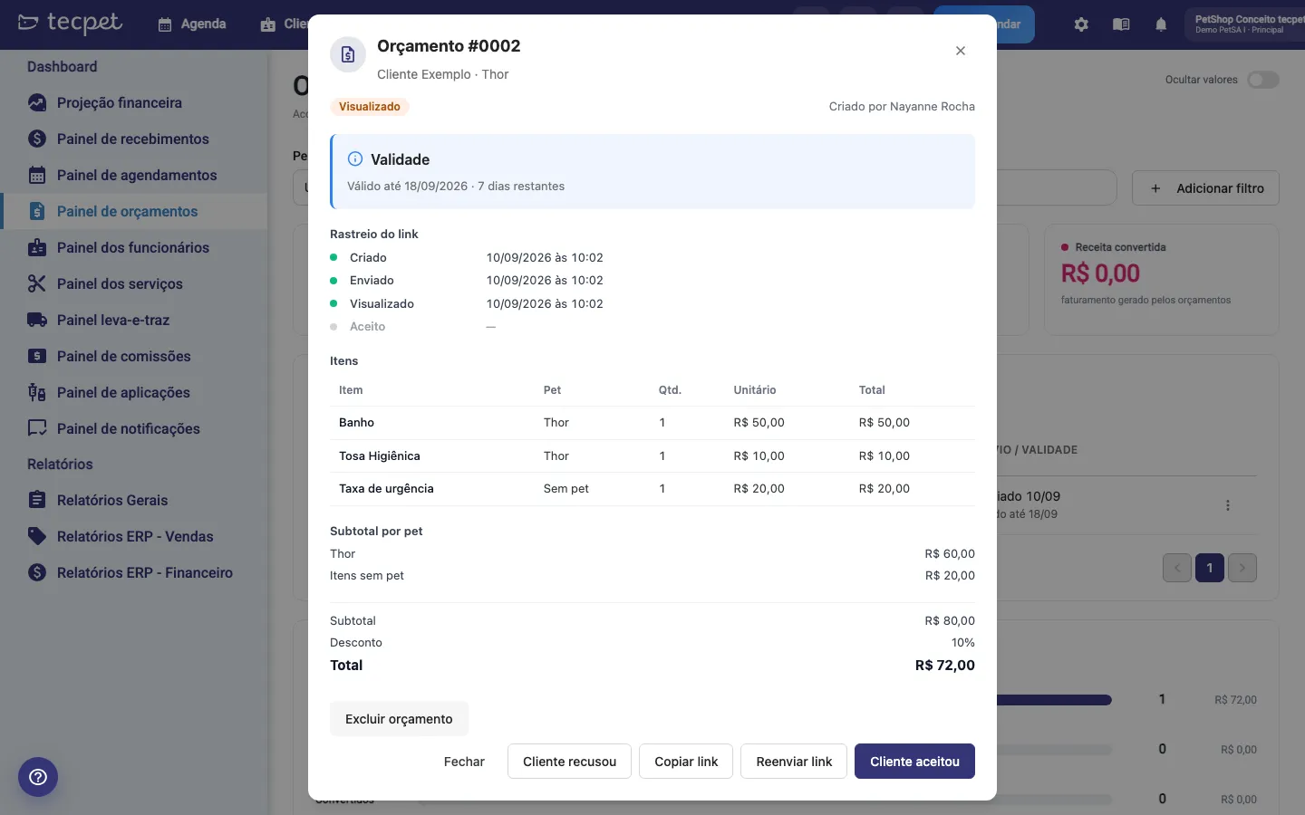Click the budget document icon in modal header
This screenshot has height=815, width=1305.
point(348,55)
